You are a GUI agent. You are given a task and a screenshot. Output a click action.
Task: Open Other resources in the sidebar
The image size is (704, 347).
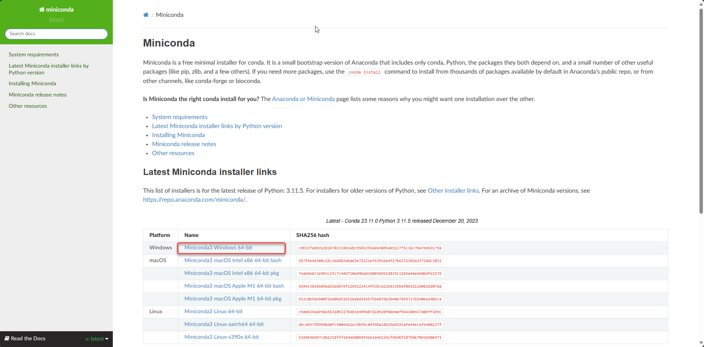point(28,106)
